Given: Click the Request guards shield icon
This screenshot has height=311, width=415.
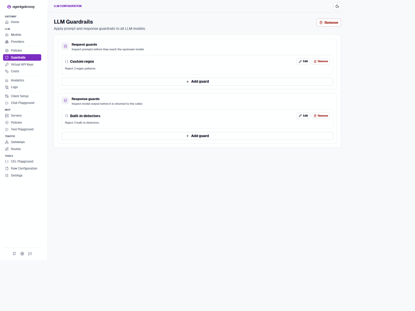Looking at the screenshot, I should [65, 46].
